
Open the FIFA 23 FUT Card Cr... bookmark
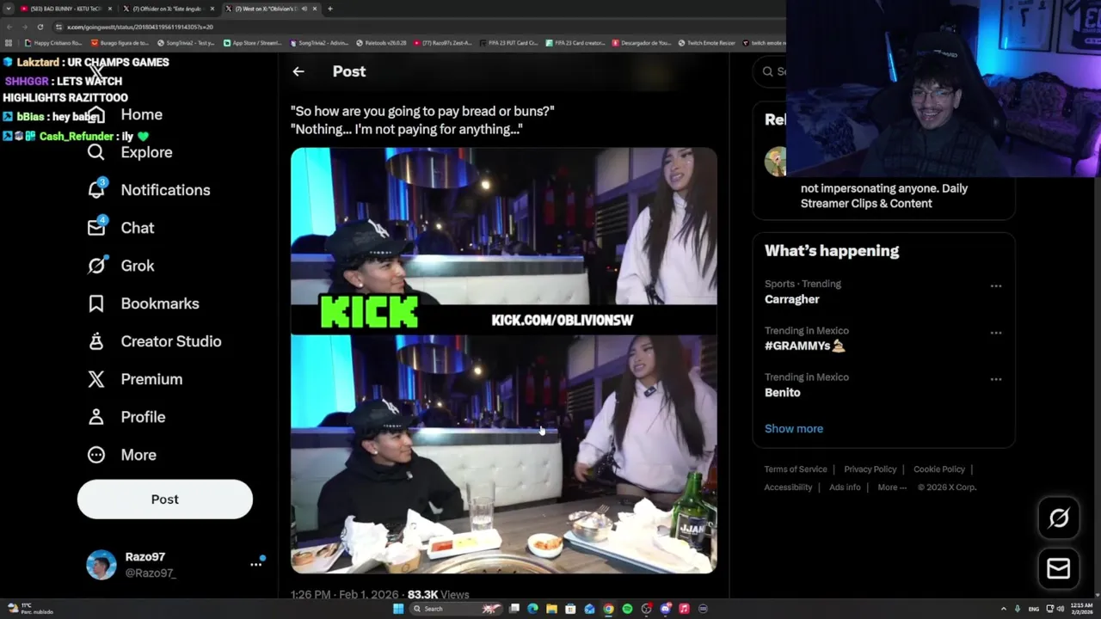click(508, 43)
